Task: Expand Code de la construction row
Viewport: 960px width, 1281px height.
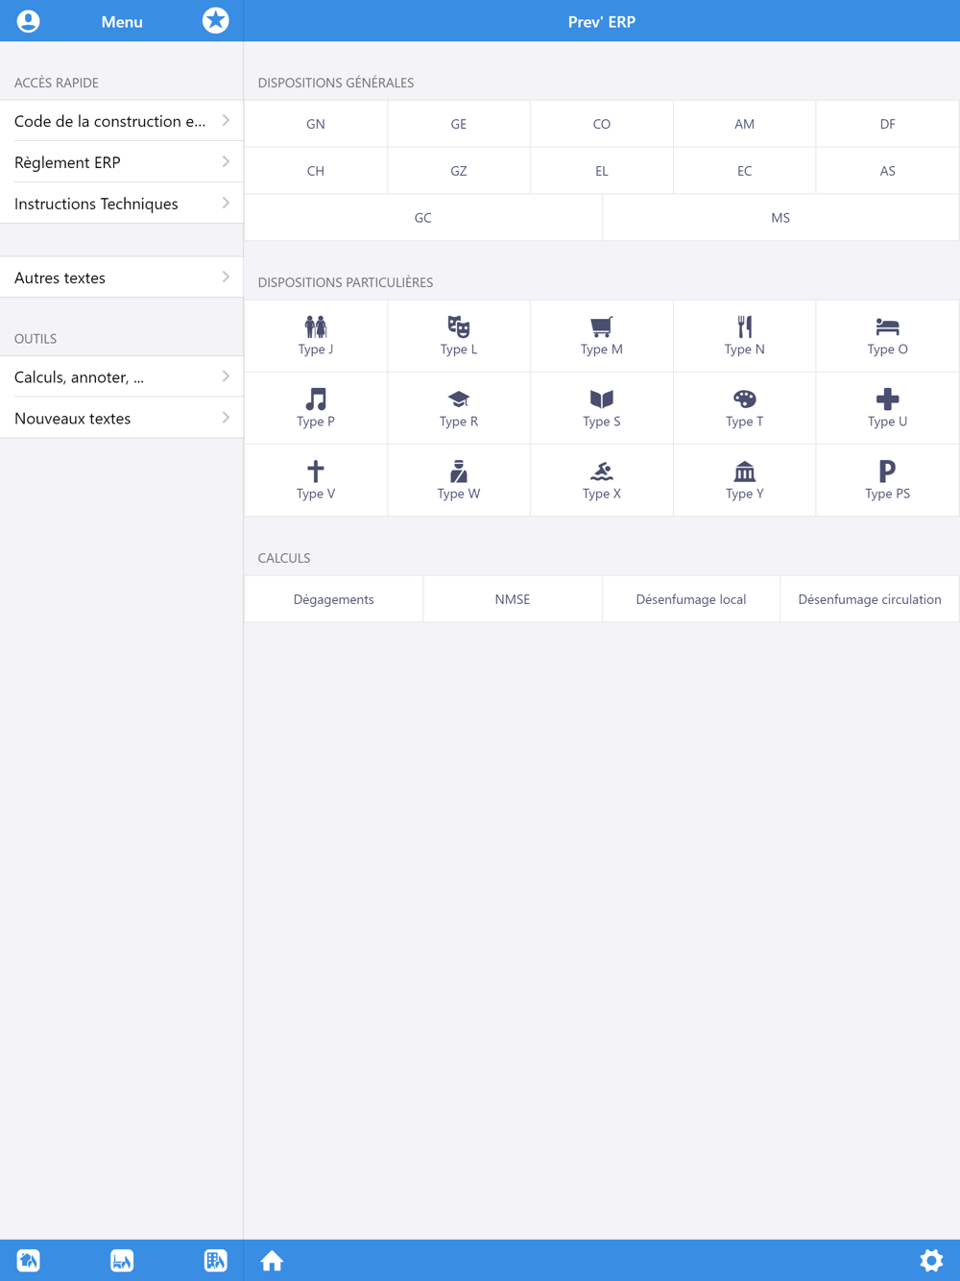Action: [x=122, y=121]
